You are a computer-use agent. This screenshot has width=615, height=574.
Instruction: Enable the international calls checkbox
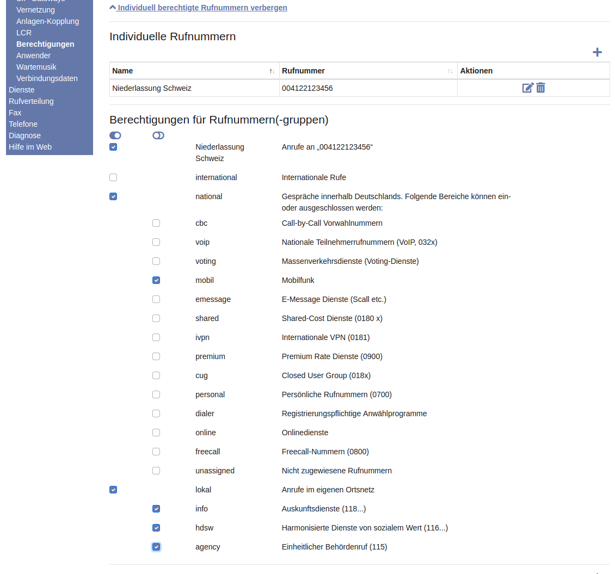pyautogui.click(x=113, y=177)
